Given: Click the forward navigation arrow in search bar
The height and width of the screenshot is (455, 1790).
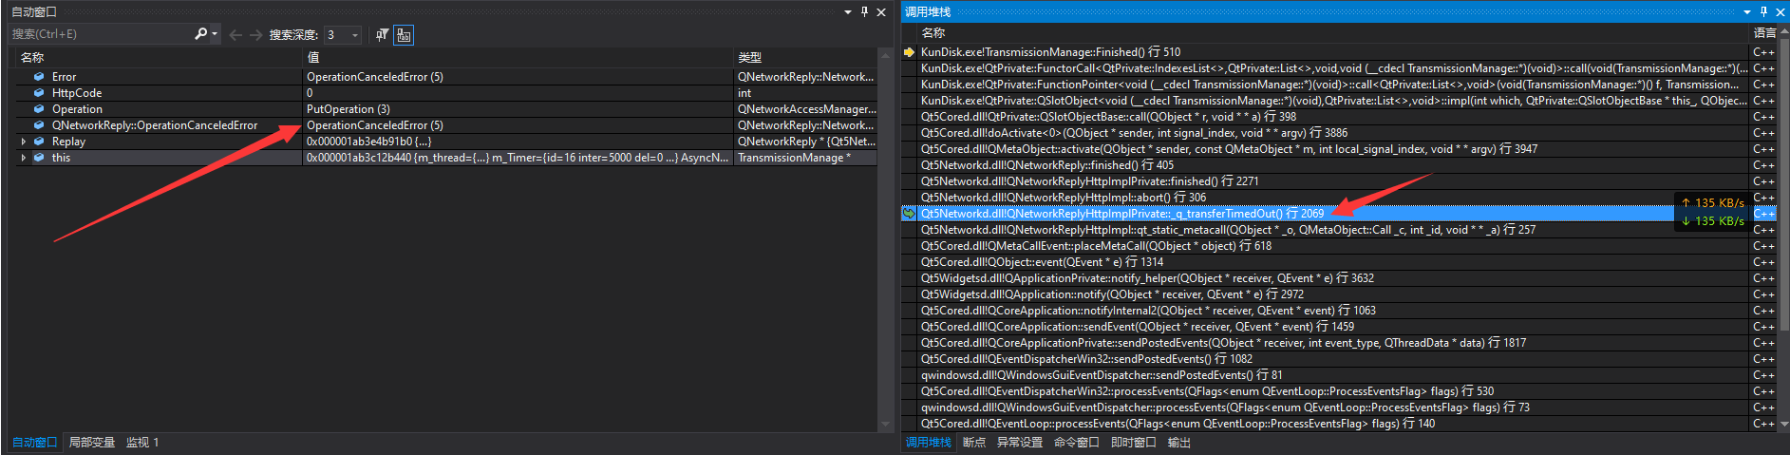Looking at the screenshot, I should click(255, 35).
